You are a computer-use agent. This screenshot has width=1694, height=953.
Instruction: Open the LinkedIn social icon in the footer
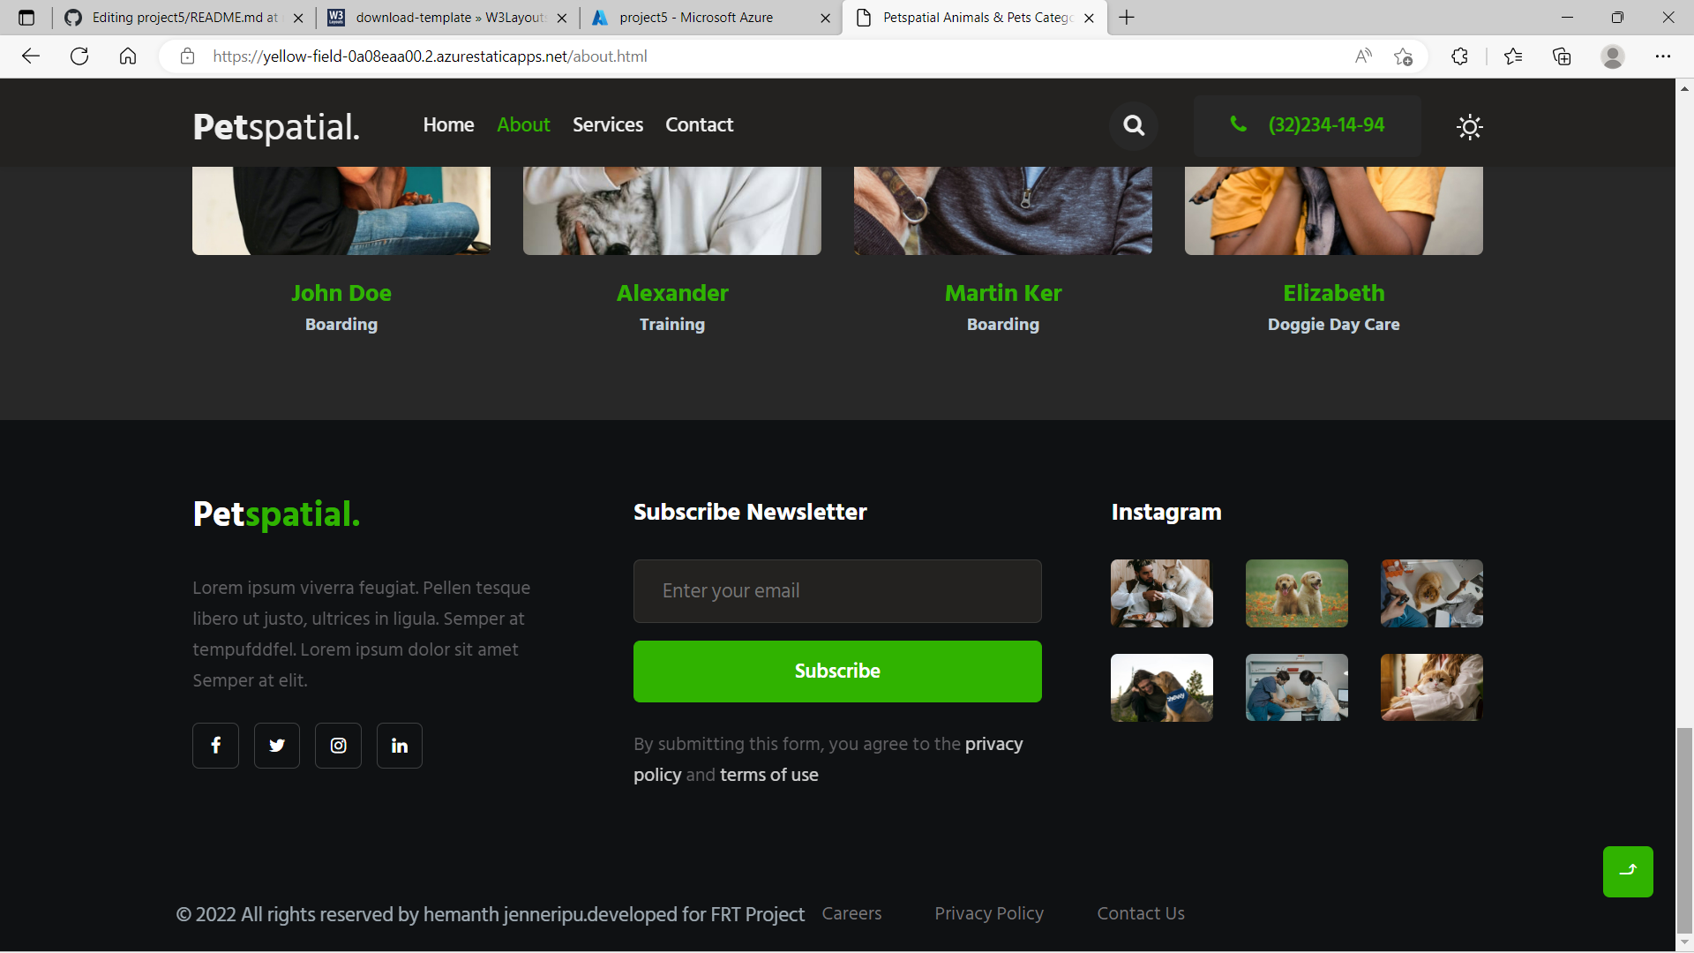tap(400, 746)
